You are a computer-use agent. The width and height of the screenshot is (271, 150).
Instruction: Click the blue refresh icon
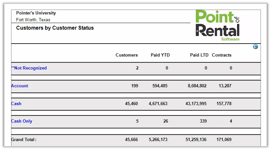[x=255, y=47]
